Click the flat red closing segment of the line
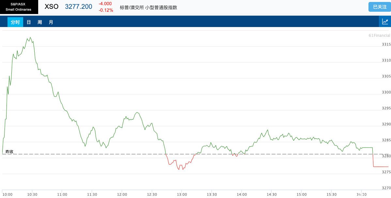This screenshot has height=198, width=391. [381, 167]
